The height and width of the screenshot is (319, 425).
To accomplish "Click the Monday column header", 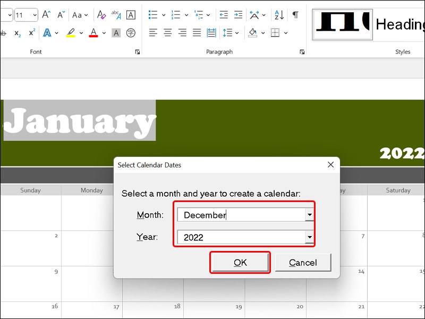I will click(91, 190).
